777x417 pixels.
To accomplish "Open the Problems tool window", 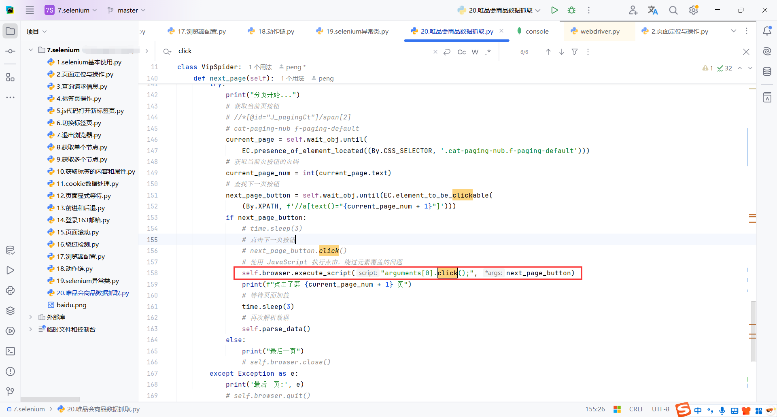I will 11,372.
